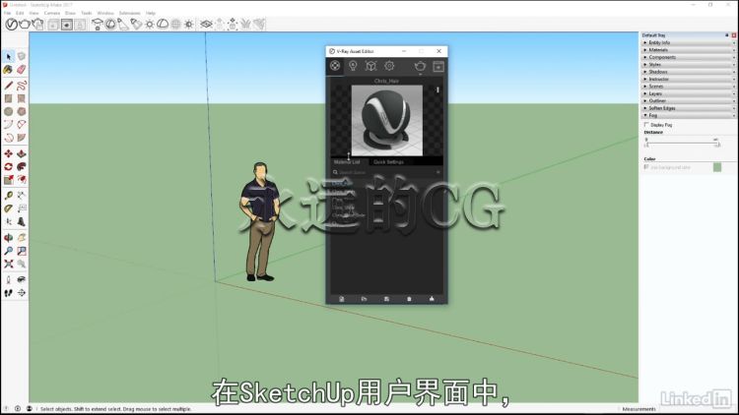
Task: Create a V-Ray Dome Light
Action: click(163, 24)
